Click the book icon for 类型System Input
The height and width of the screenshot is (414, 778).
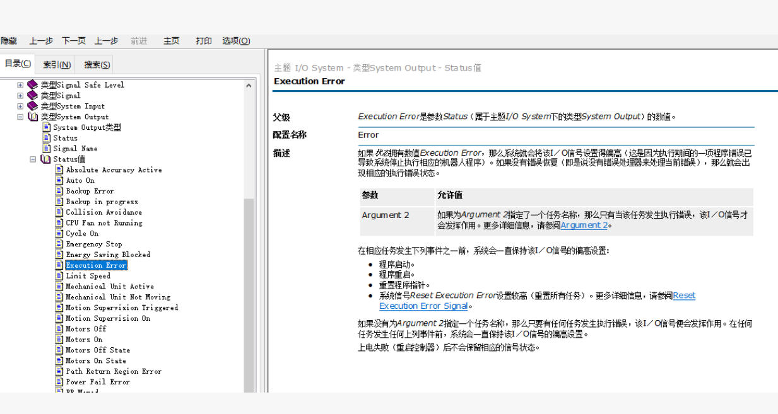33,106
